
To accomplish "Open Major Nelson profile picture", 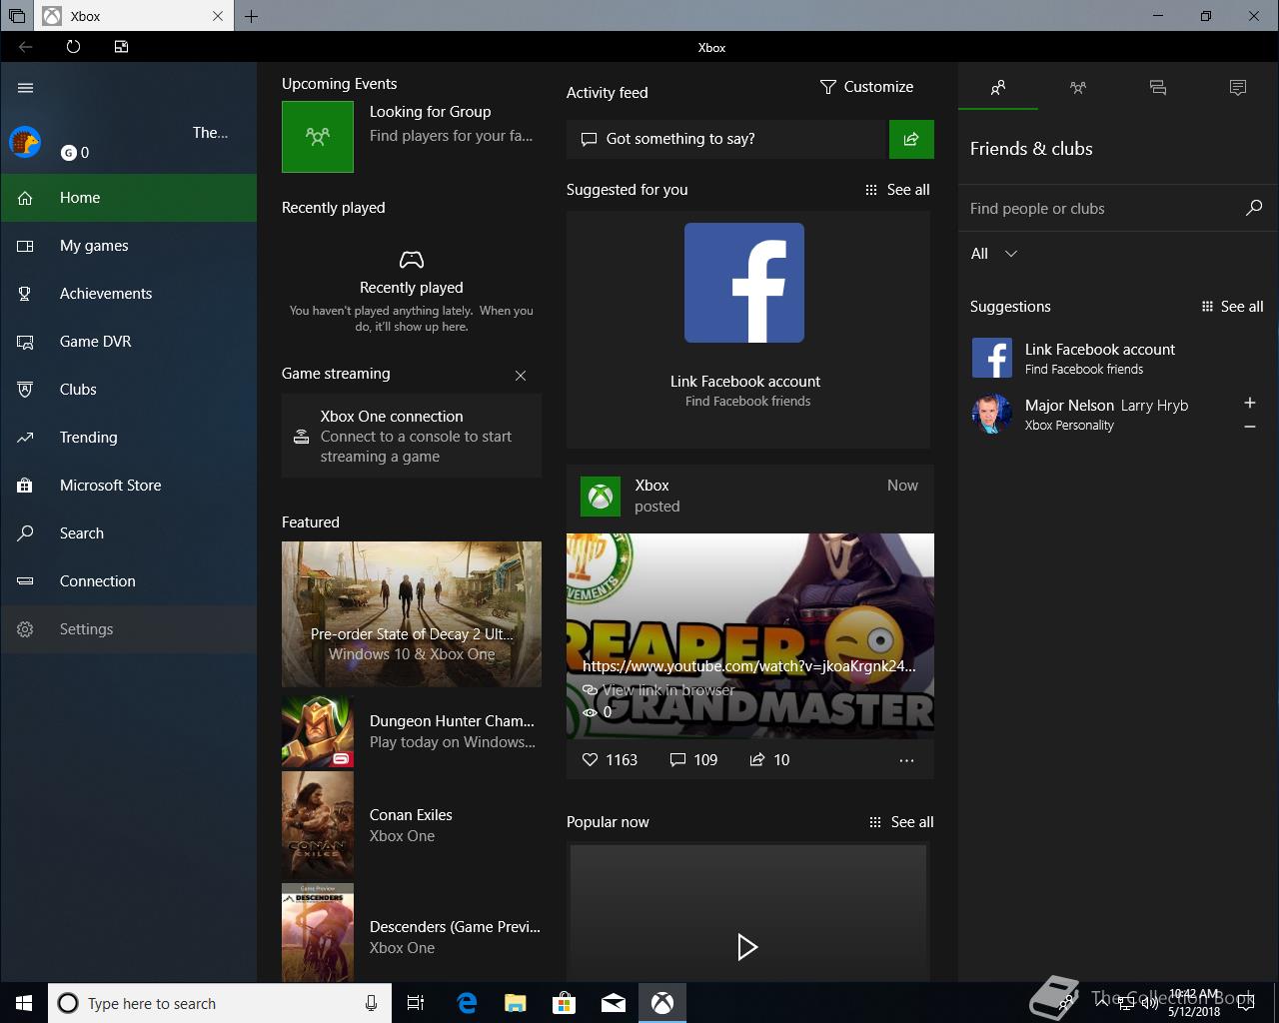I will [992, 414].
